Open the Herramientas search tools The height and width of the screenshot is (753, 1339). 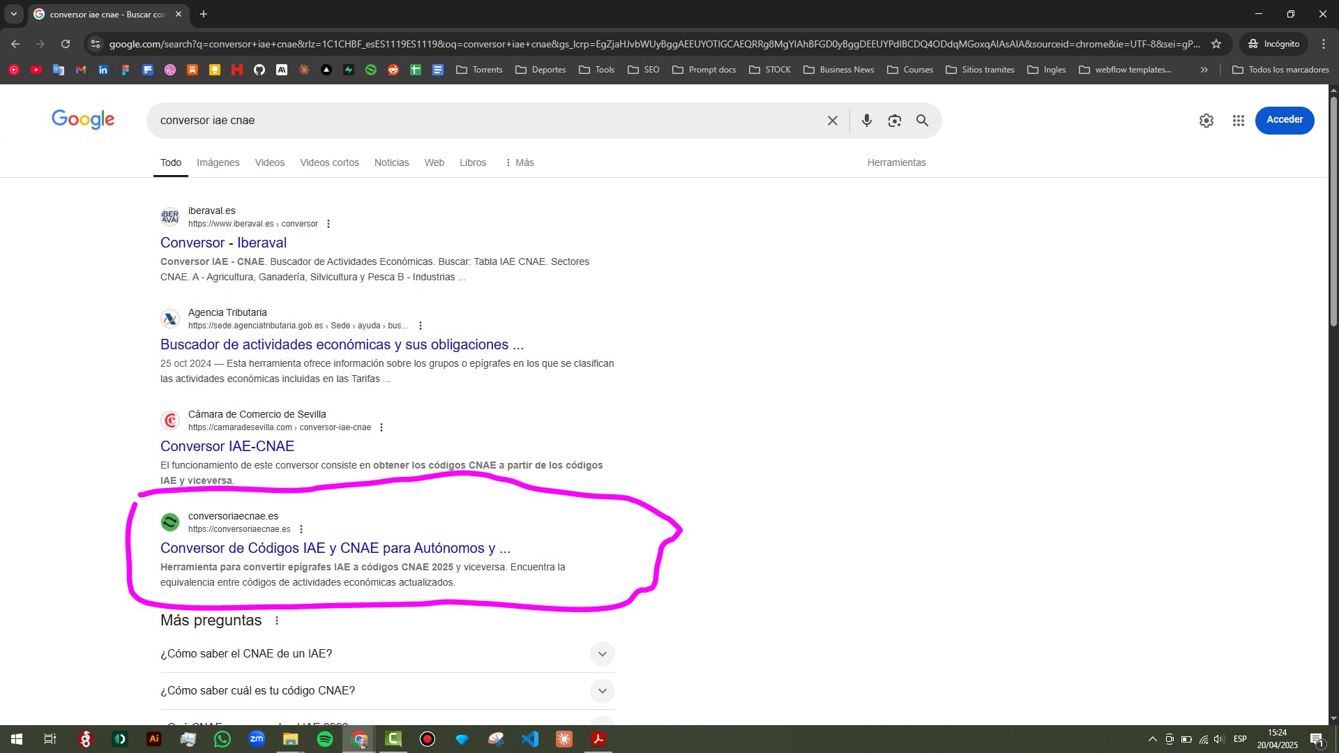click(896, 162)
